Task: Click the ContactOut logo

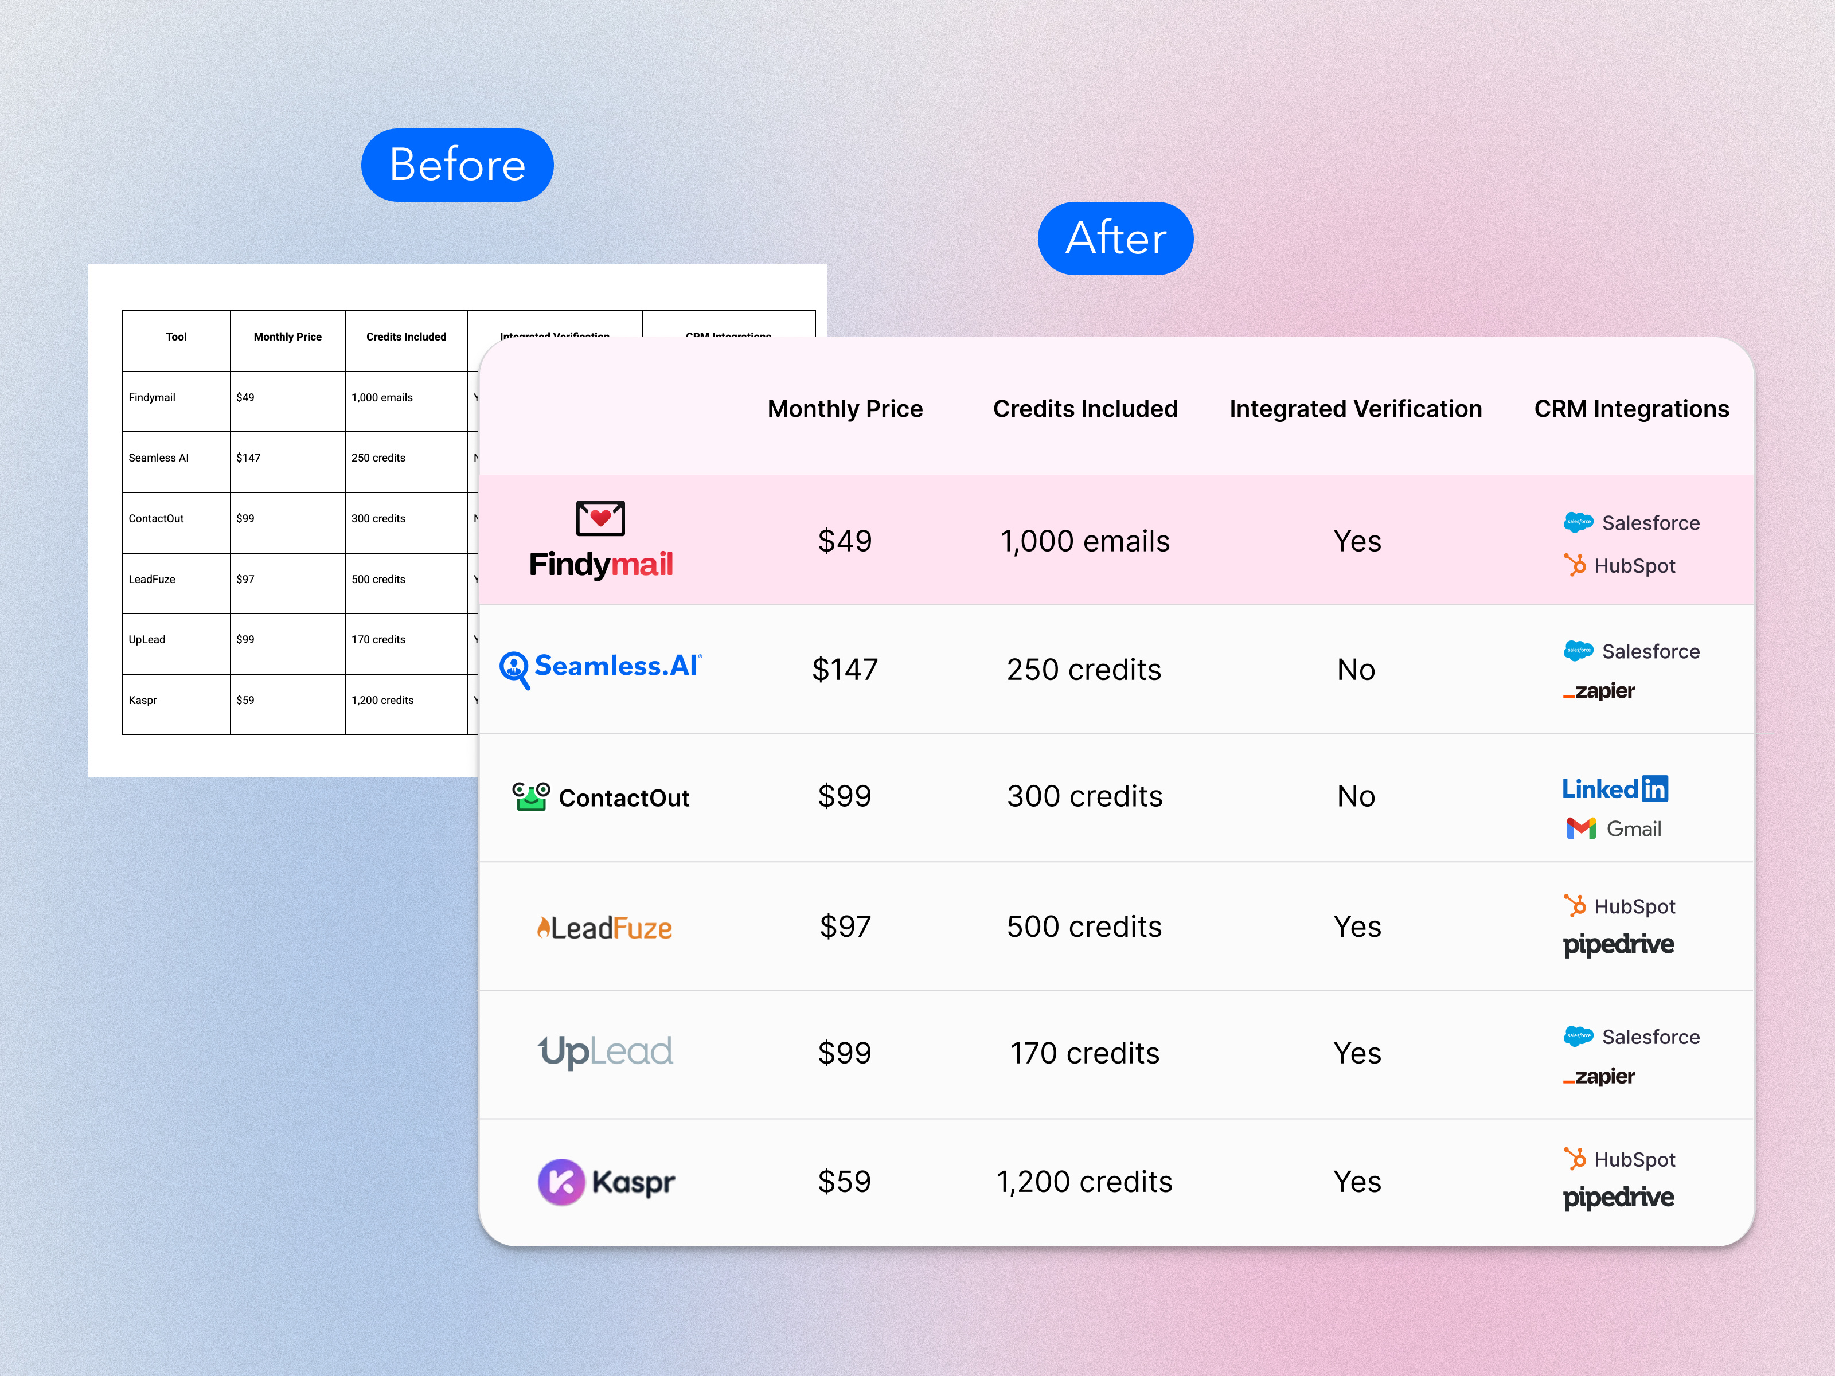Action: pyautogui.click(x=600, y=797)
